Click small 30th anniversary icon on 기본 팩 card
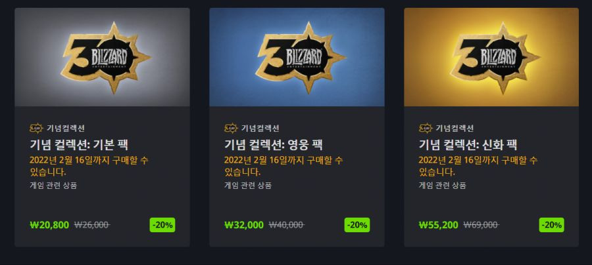Image resolution: width=592 pixels, height=265 pixels. coord(37,129)
